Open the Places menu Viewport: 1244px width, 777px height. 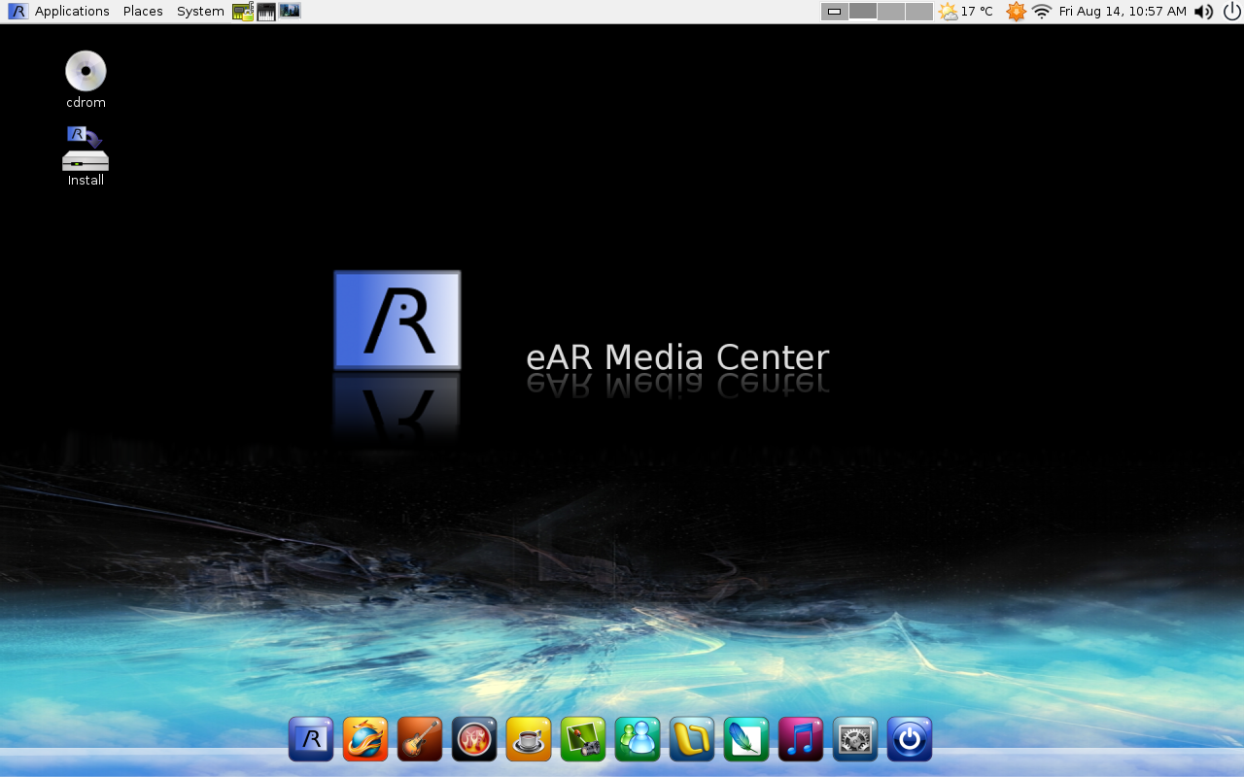143,12
